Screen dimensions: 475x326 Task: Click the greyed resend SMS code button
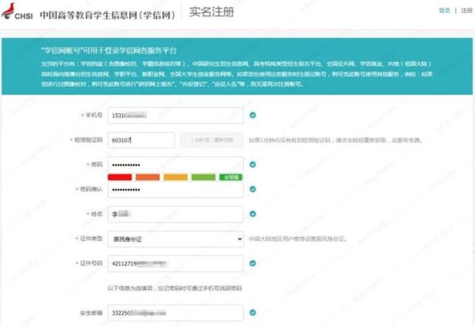(211, 140)
